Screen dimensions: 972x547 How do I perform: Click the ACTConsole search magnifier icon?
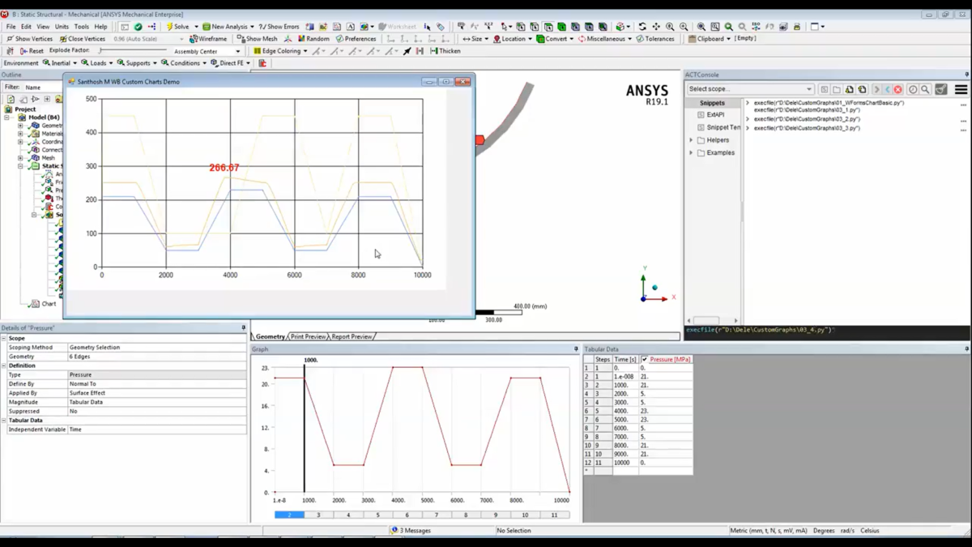click(x=925, y=89)
